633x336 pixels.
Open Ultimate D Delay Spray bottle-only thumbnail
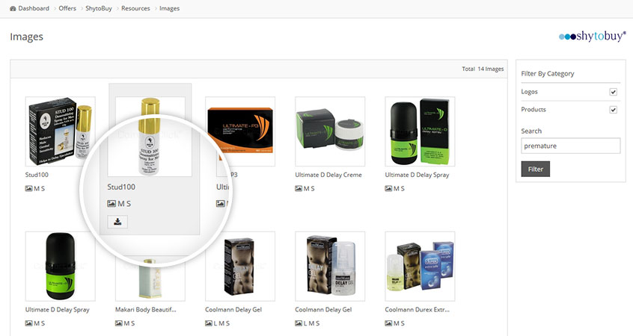[x=60, y=266]
